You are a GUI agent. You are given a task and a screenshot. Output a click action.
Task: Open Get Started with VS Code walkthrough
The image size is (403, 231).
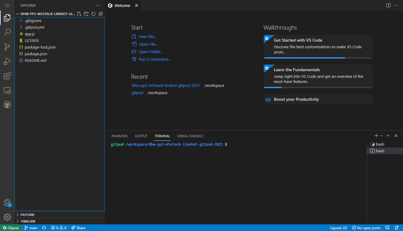(x=318, y=47)
